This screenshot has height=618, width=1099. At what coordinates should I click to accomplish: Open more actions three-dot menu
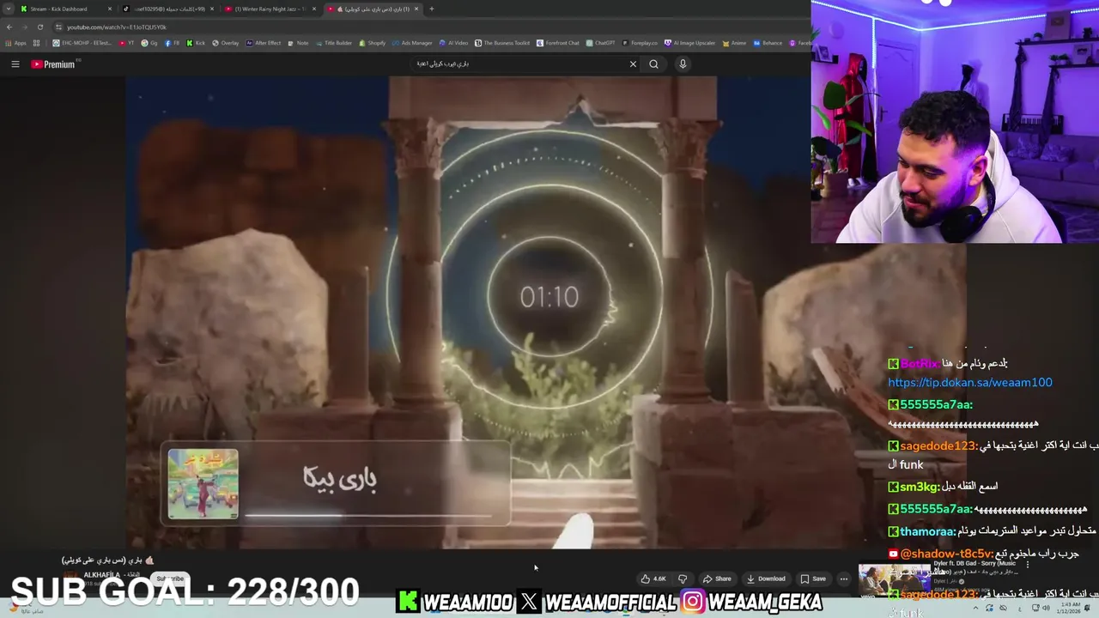843,579
